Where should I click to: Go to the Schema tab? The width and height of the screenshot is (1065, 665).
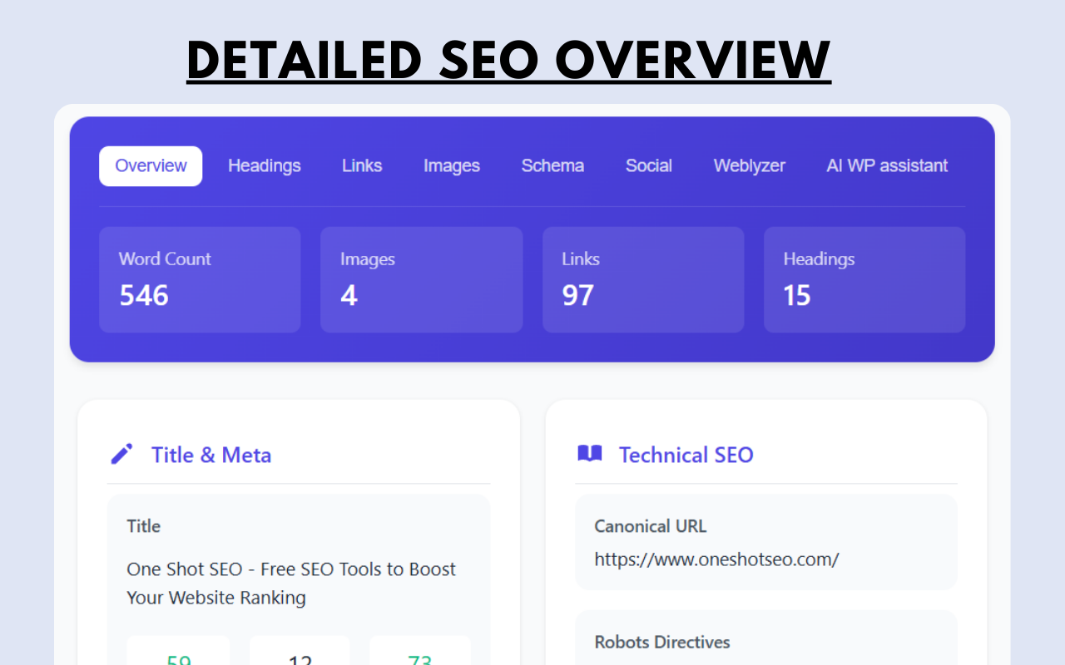tap(552, 166)
